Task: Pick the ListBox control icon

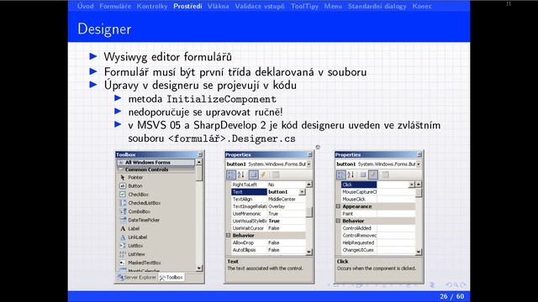Action: (123, 246)
